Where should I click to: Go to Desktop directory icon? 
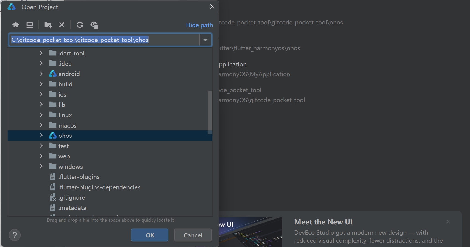[30, 25]
